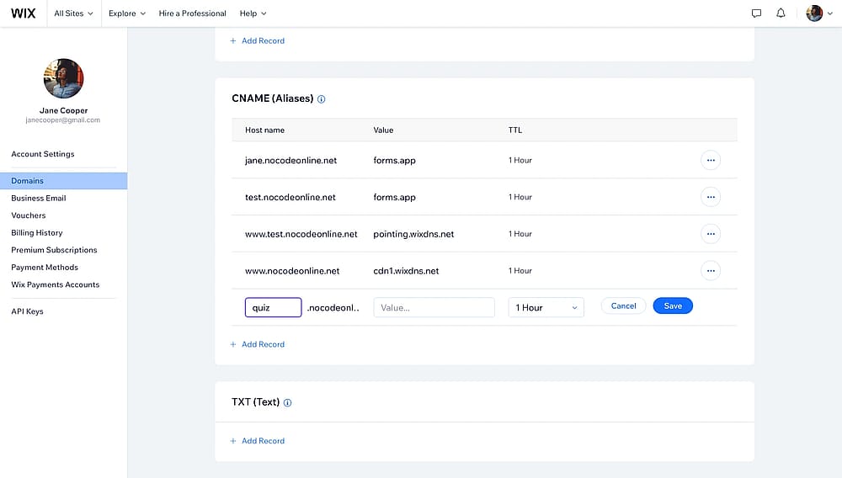Click the janecooper@gmail.com email text

tap(63, 120)
